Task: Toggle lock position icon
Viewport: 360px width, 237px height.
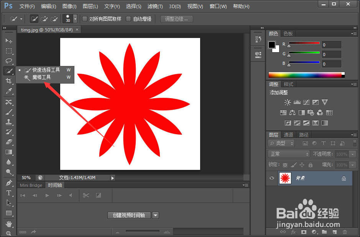Action: tap(302, 165)
